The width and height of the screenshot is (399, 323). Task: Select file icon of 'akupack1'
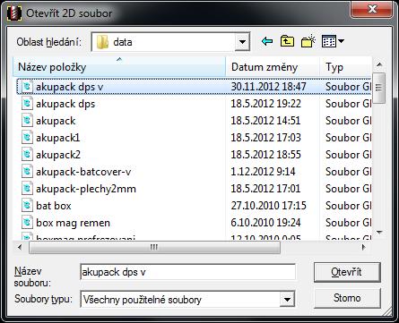(x=27, y=138)
